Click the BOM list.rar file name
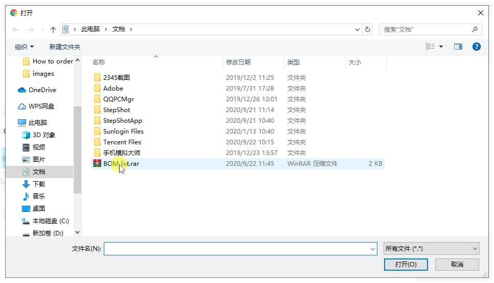Screen dimensions: 494x283 coord(121,164)
